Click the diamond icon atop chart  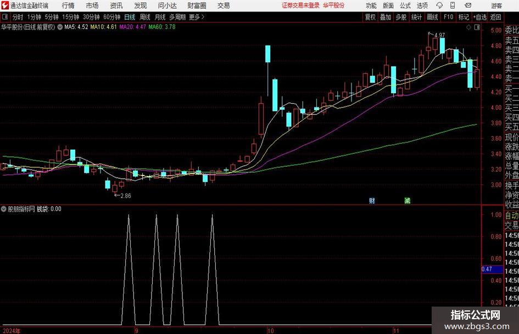[x=468, y=27]
